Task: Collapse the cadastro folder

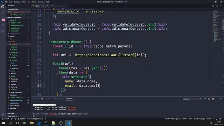Action: coord(14,47)
